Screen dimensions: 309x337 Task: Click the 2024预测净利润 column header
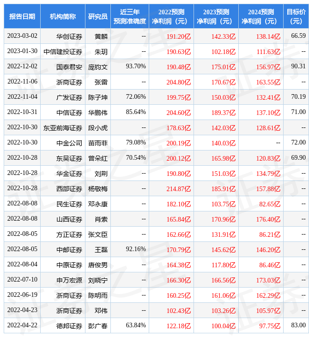pos(261,16)
